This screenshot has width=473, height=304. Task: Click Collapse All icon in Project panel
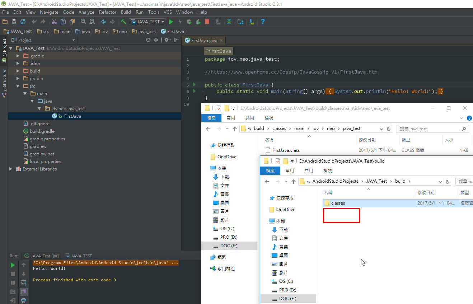(x=156, y=40)
